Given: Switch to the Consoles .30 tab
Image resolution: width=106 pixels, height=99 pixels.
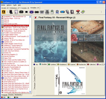Looking at the screenshot, I should click(25, 8).
